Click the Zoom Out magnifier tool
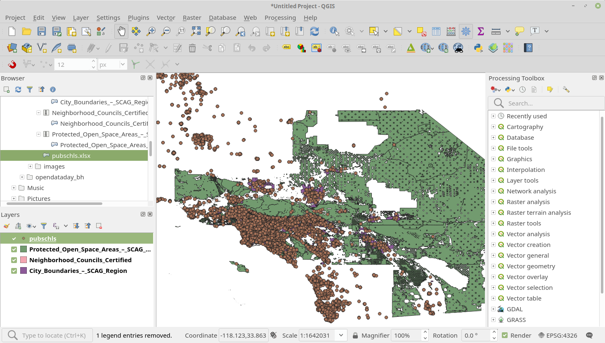The width and height of the screenshot is (605, 343). coord(166,31)
